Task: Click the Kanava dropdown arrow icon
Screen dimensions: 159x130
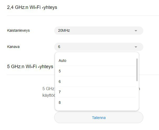Action: click(x=136, y=47)
